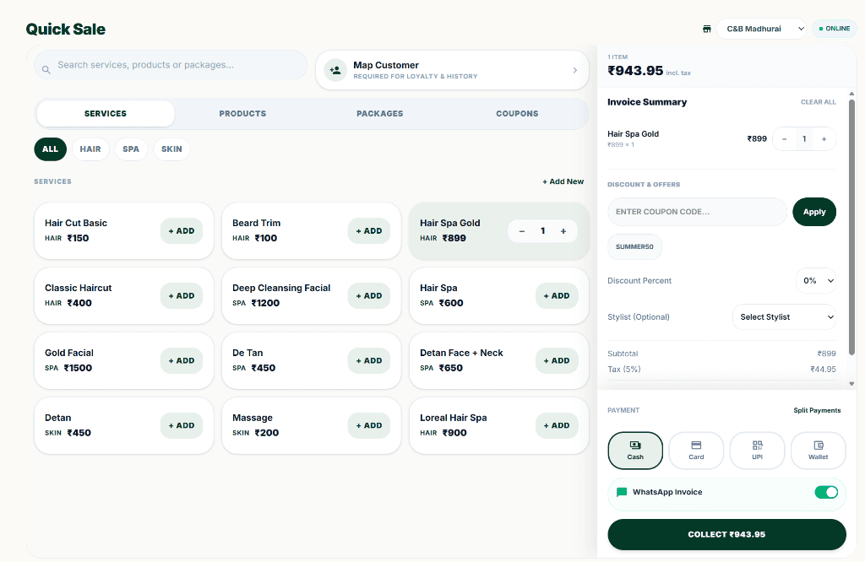Click the Apply coupon button
865x562 pixels.
(x=814, y=212)
